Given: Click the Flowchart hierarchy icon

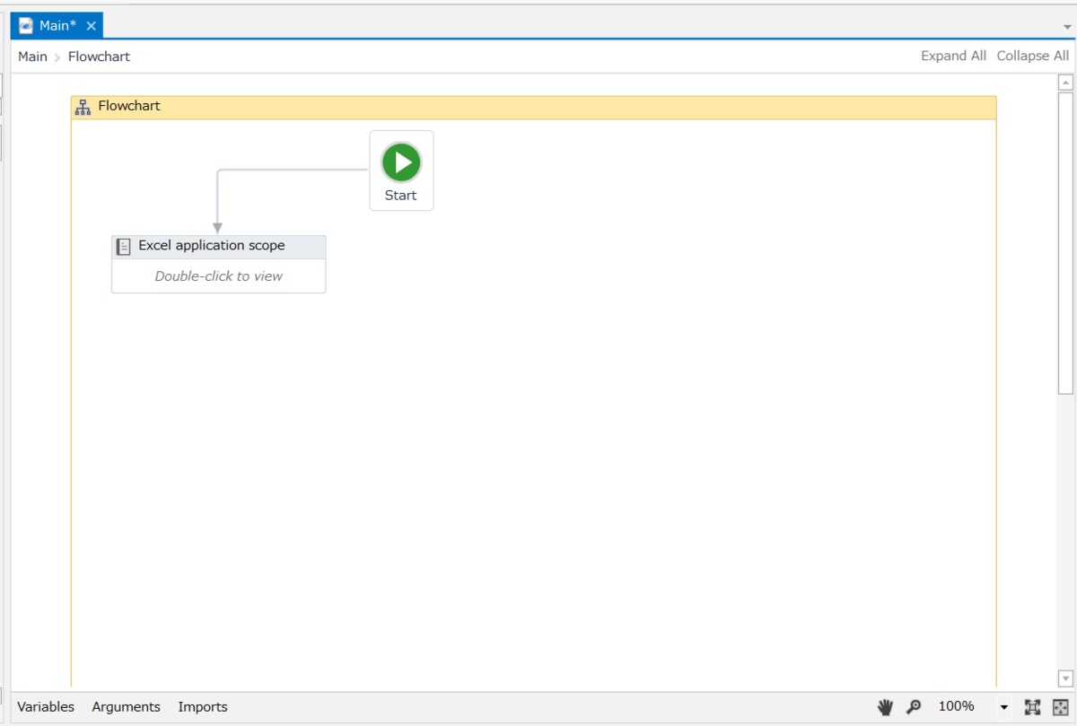Looking at the screenshot, I should tap(83, 108).
